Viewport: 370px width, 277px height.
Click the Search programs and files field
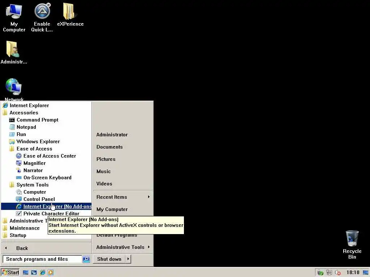pyautogui.click(x=43, y=259)
